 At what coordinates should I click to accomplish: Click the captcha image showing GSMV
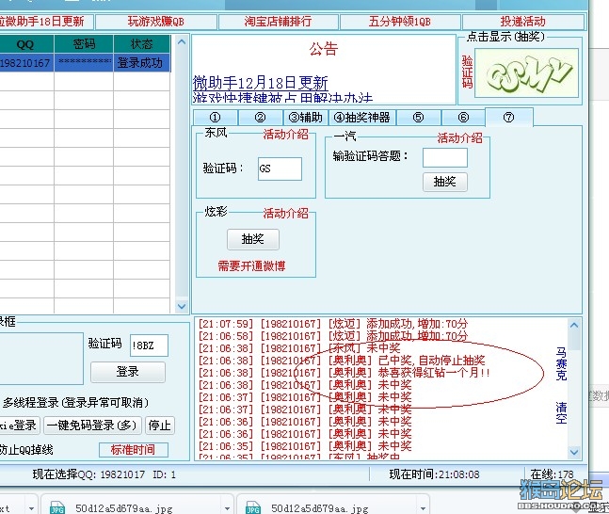pyautogui.click(x=526, y=73)
